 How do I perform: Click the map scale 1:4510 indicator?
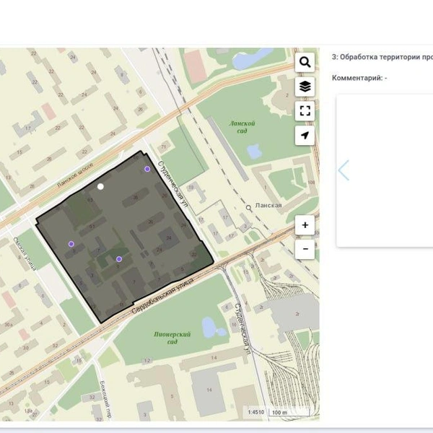(x=256, y=412)
